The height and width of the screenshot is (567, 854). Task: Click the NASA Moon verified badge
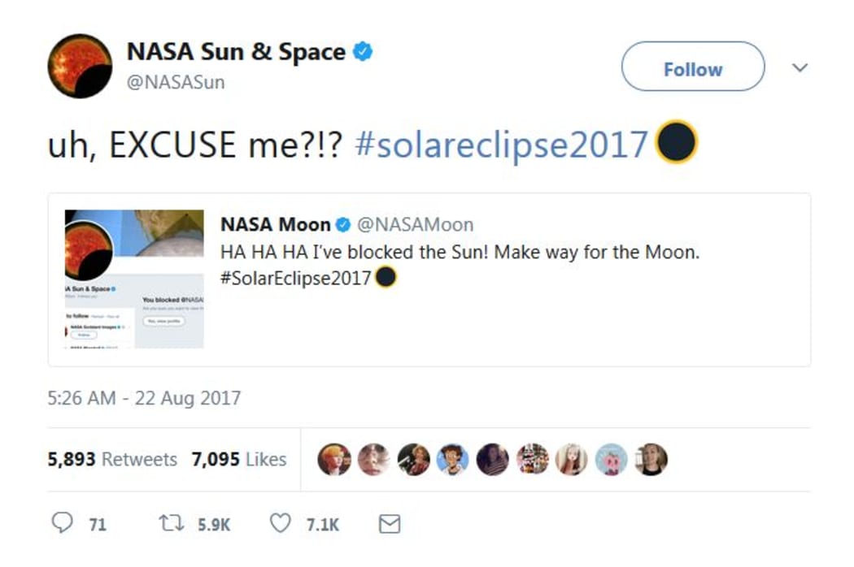coord(343,224)
